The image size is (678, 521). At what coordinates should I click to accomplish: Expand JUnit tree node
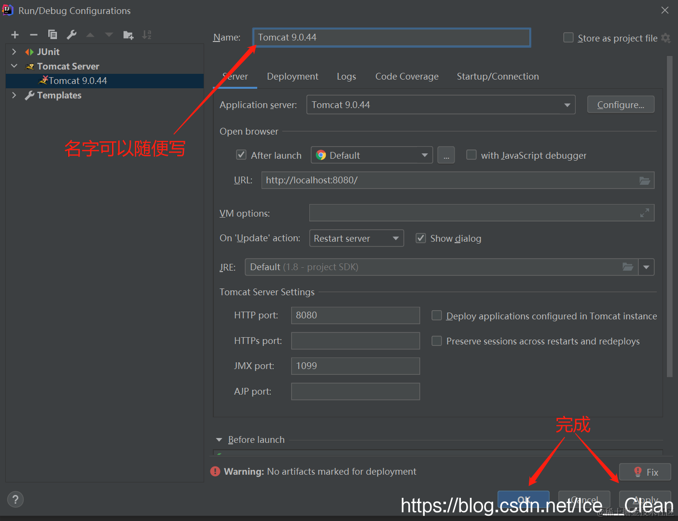(x=14, y=52)
